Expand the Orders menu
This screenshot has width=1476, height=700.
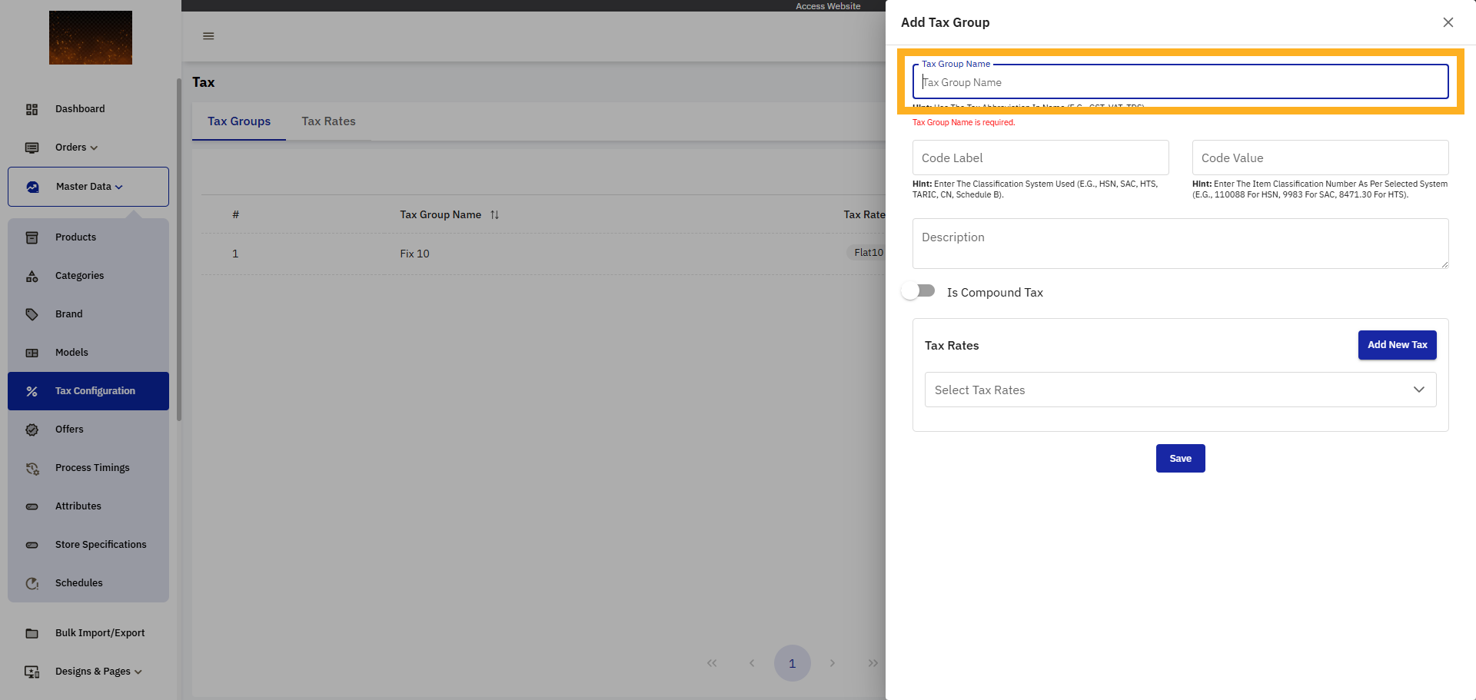coord(75,148)
